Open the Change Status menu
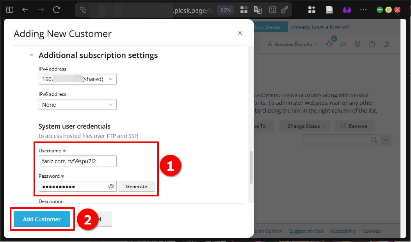This screenshot has width=411, height=242. click(306, 126)
